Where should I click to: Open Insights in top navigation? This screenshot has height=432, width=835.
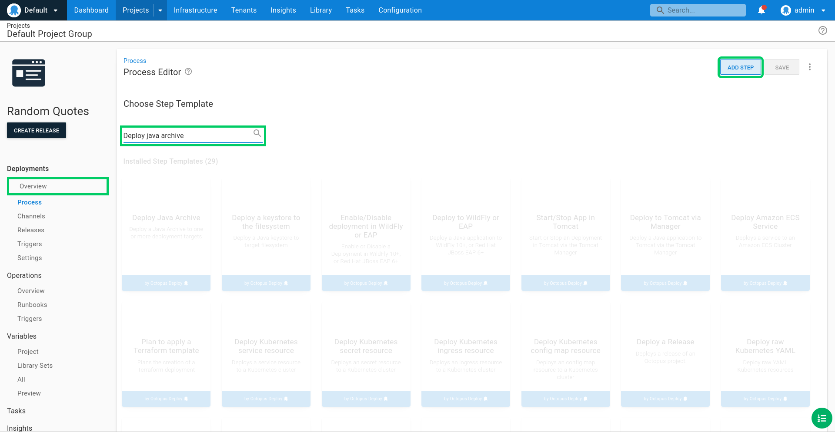283,10
